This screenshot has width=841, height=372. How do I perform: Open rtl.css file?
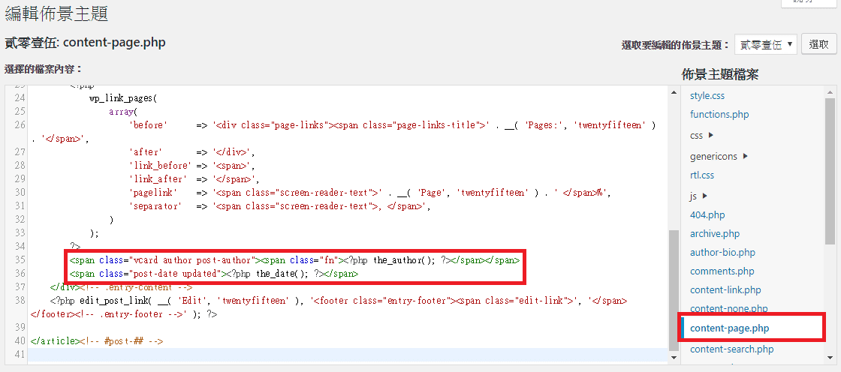pos(702,175)
